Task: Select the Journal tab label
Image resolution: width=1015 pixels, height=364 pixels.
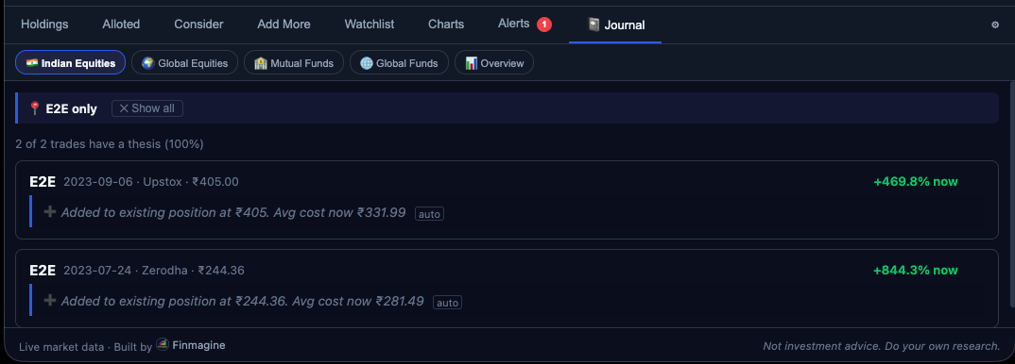Action: tap(625, 25)
